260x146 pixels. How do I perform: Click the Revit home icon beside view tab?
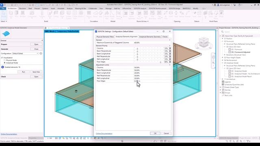click(45, 28)
